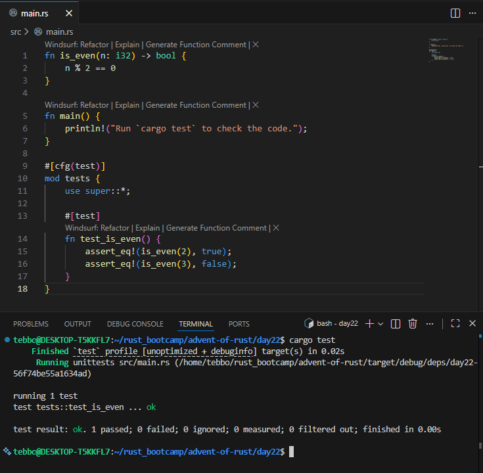The height and width of the screenshot is (473, 483).
Task: Click line number 1 in gutter
Action: pyautogui.click(x=25, y=56)
